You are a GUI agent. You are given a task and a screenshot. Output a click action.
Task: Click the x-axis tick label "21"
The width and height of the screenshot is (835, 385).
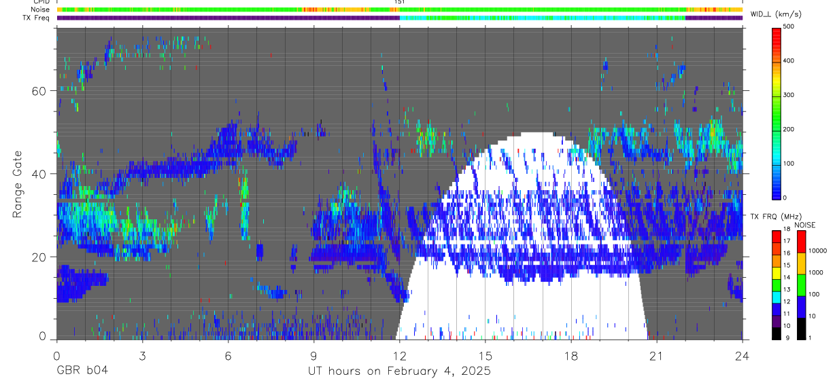pyautogui.click(x=657, y=356)
